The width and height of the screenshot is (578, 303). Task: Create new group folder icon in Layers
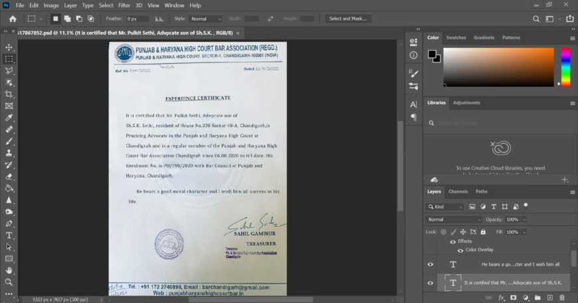(x=537, y=298)
